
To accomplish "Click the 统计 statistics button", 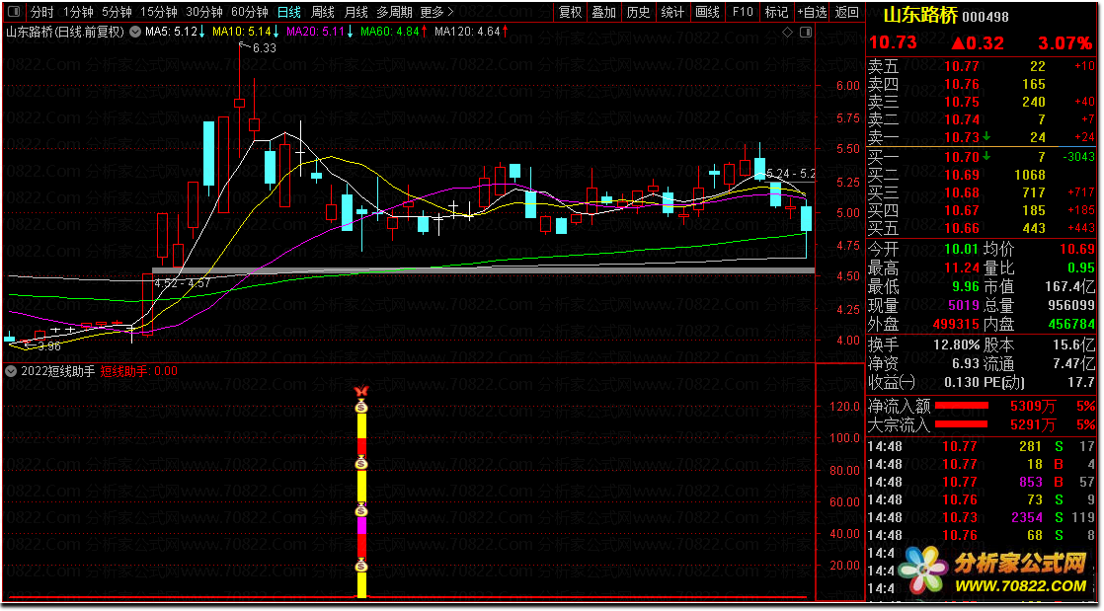I will (x=673, y=12).
